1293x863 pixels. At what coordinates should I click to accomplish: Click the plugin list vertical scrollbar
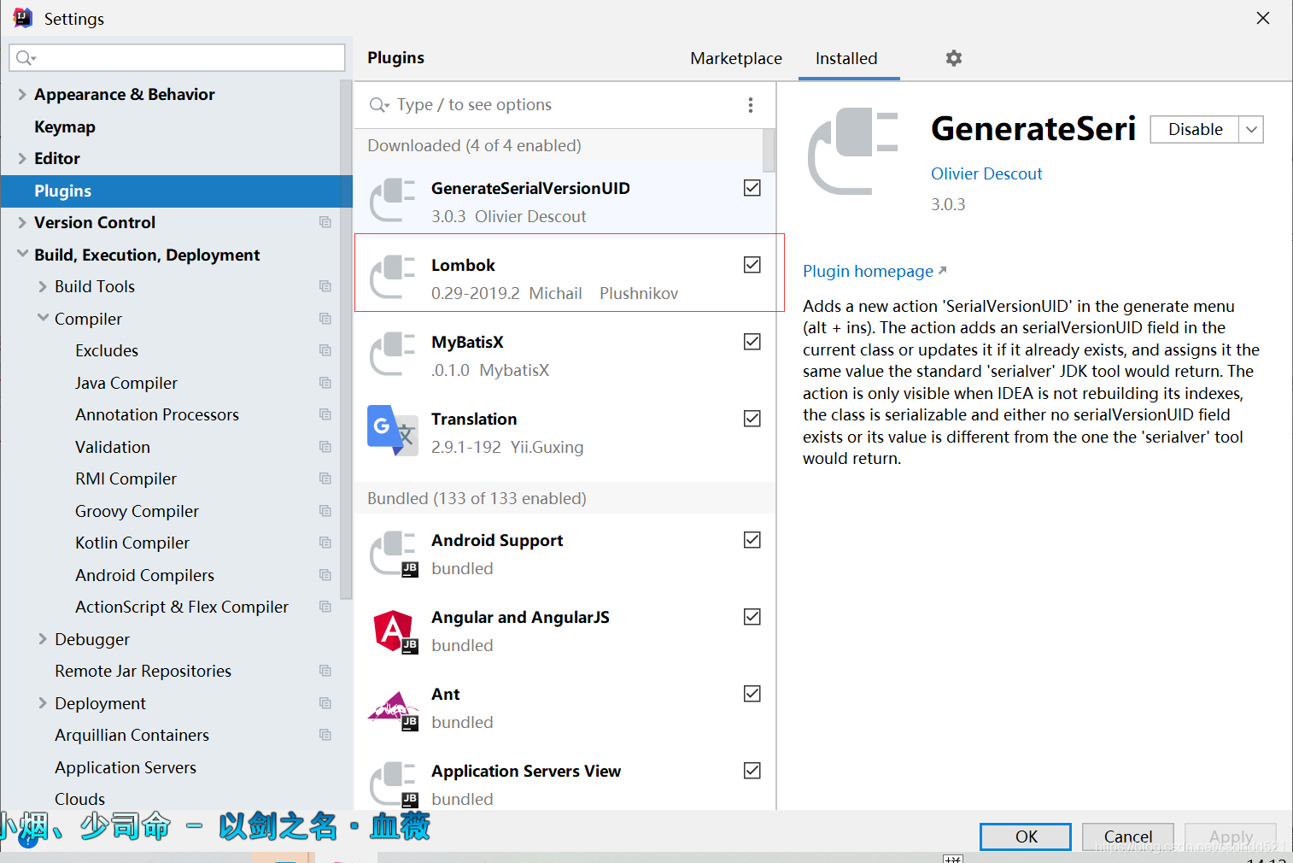point(769,150)
